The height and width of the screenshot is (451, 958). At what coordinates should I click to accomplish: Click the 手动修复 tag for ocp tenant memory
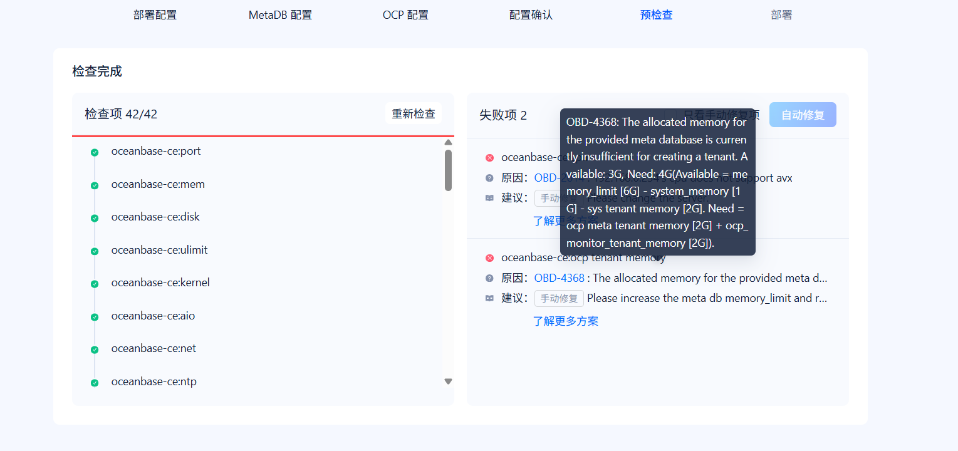(559, 299)
